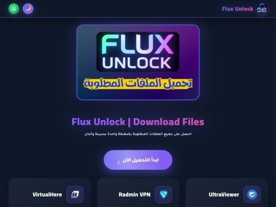This screenshot has height=207, width=276.
Task: Click the down arrow inside the download button
Action: 119,162
